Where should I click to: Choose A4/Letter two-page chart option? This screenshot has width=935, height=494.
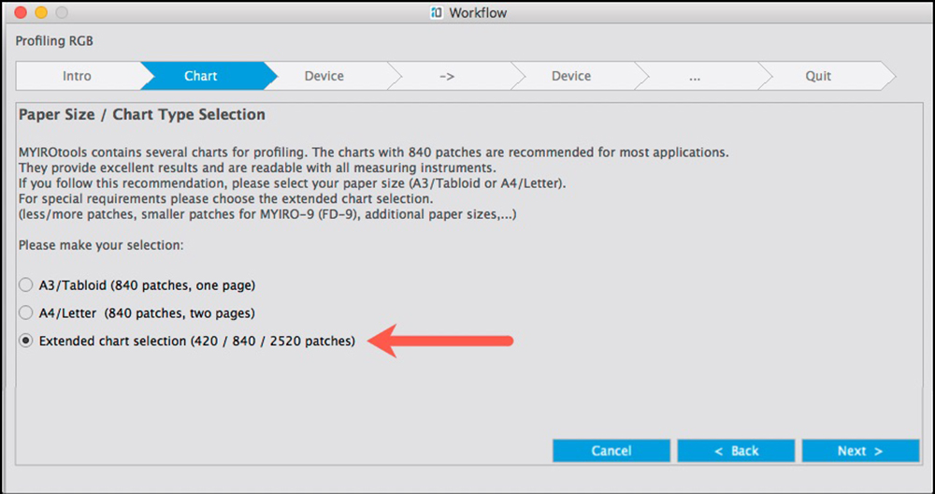click(26, 312)
